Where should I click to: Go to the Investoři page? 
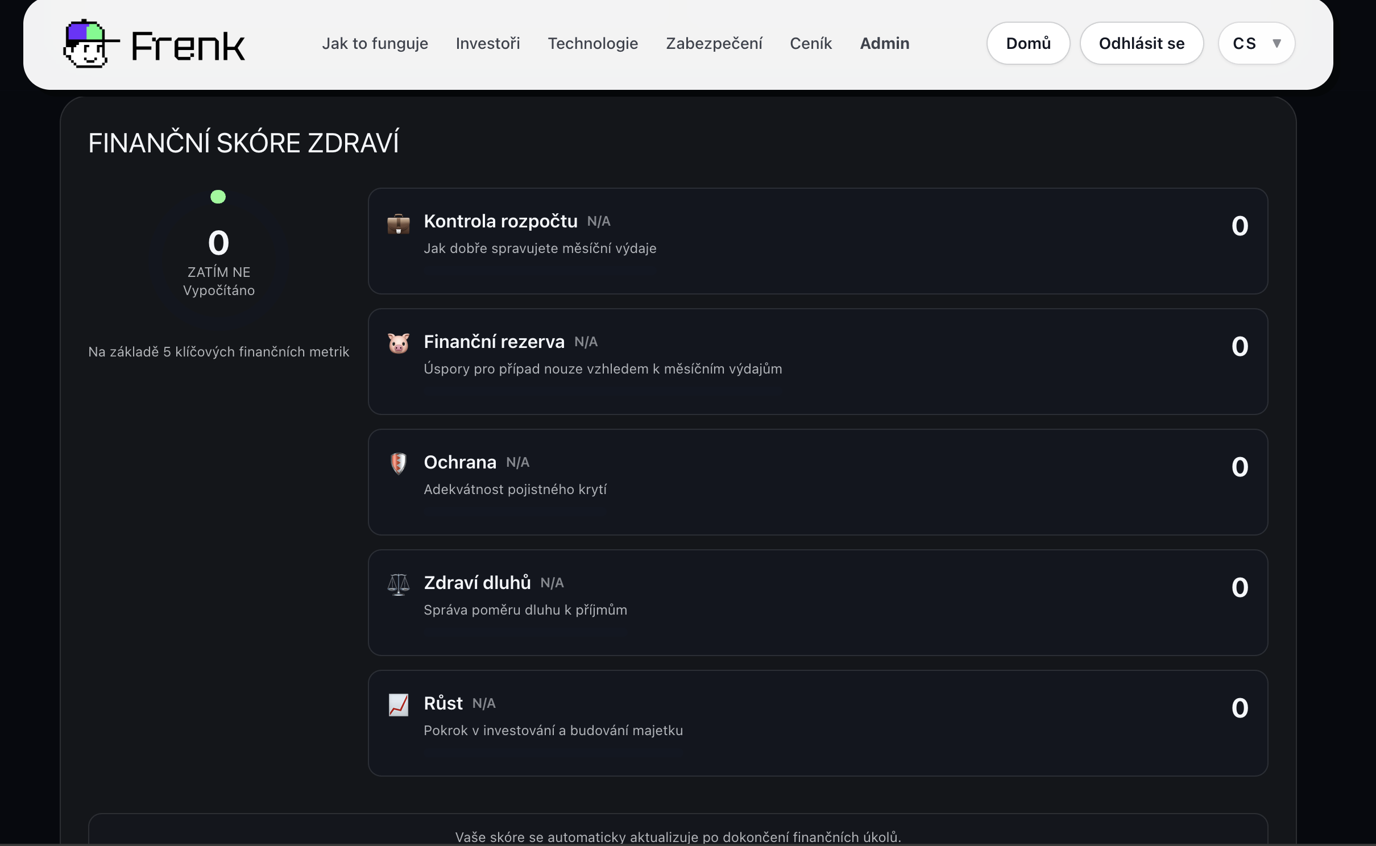pyautogui.click(x=487, y=43)
